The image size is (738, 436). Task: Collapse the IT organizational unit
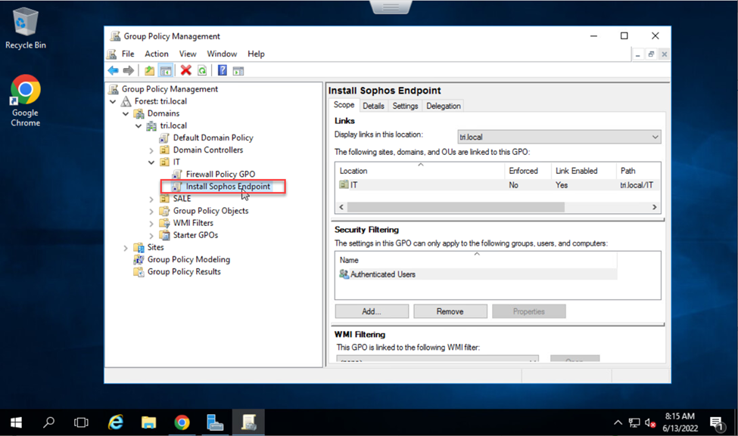tap(151, 162)
